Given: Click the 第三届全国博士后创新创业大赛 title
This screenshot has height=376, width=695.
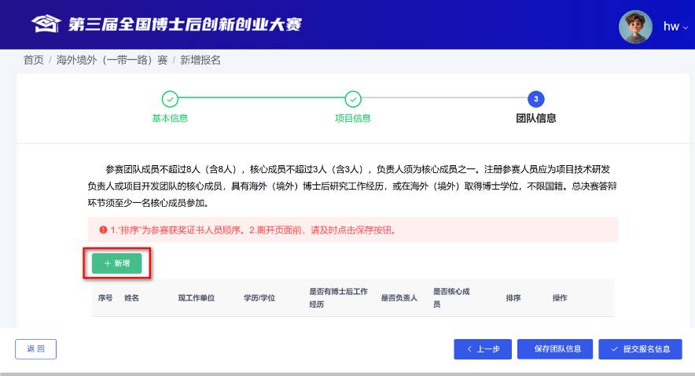Looking at the screenshot, I should pyautogui.click(x=185, y=24).
